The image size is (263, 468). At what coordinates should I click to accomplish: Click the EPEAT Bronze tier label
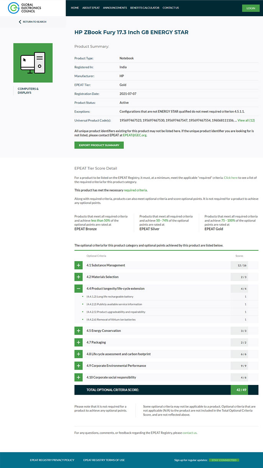point(85,229)
